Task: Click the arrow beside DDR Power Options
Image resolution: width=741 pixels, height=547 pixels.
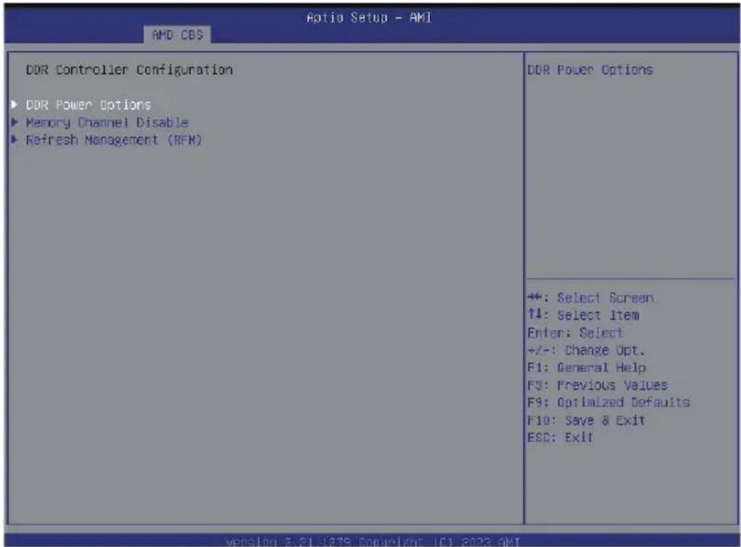Action: pyautogui.click(x=14, y=104)
